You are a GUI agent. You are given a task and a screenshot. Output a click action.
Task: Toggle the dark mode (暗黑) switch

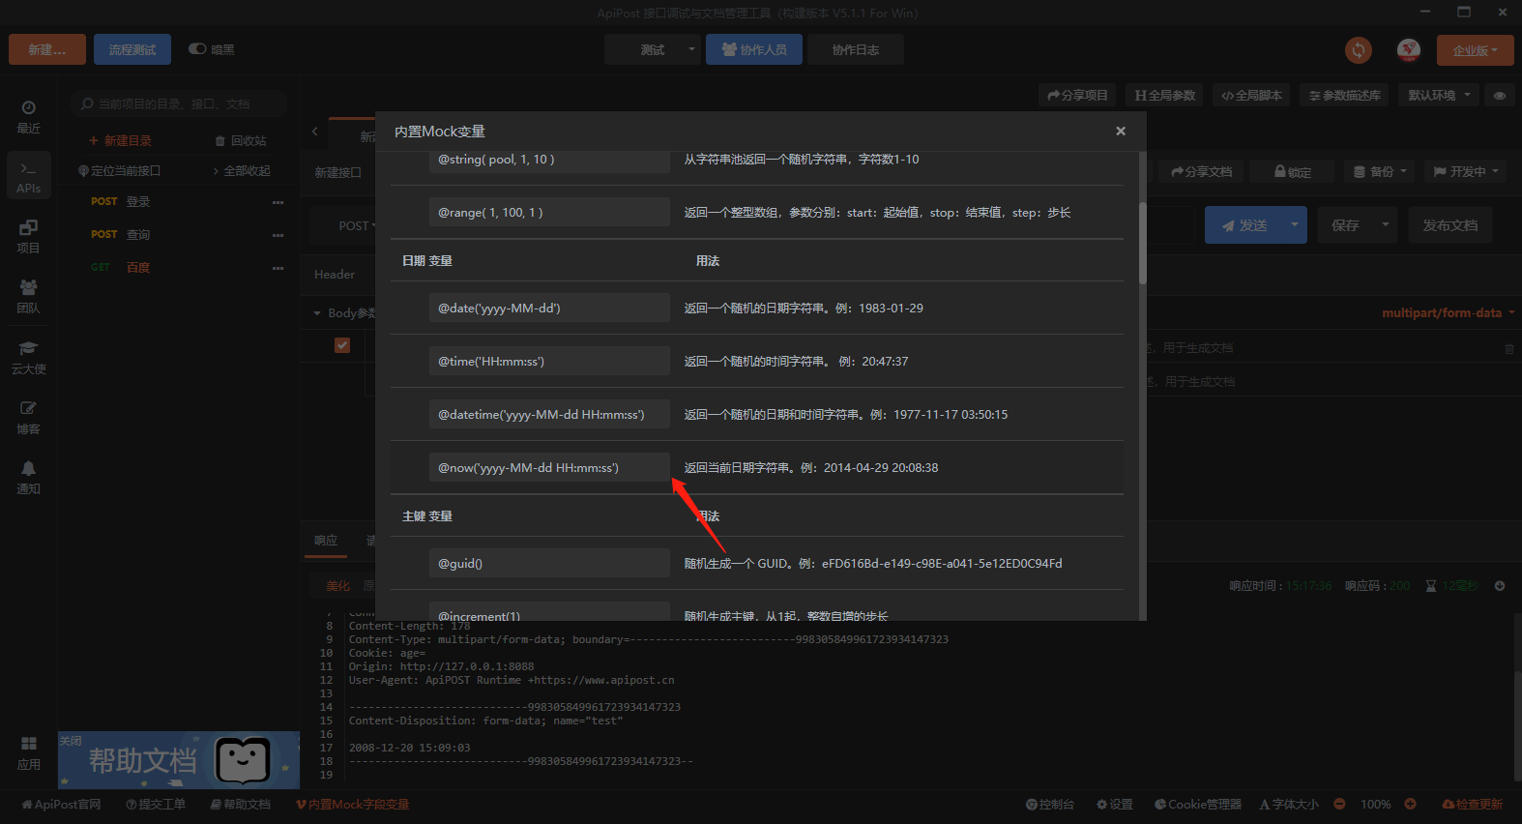pos(197,49)
